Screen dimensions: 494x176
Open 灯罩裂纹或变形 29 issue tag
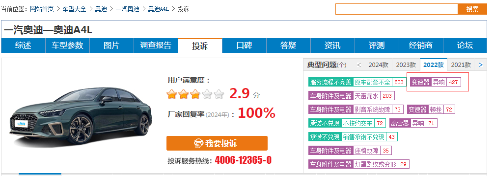[359, 164]
